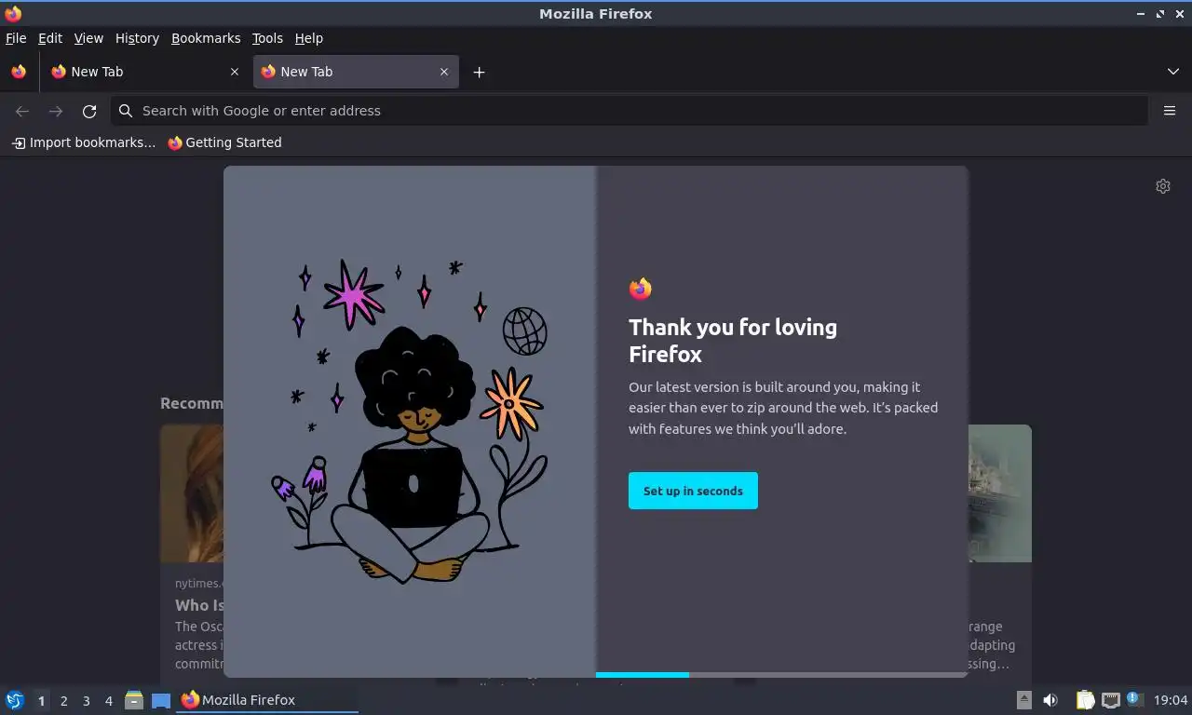Open the Edit menu
Viewport: 1192px width, 715px height.
[x=50, y=38]
